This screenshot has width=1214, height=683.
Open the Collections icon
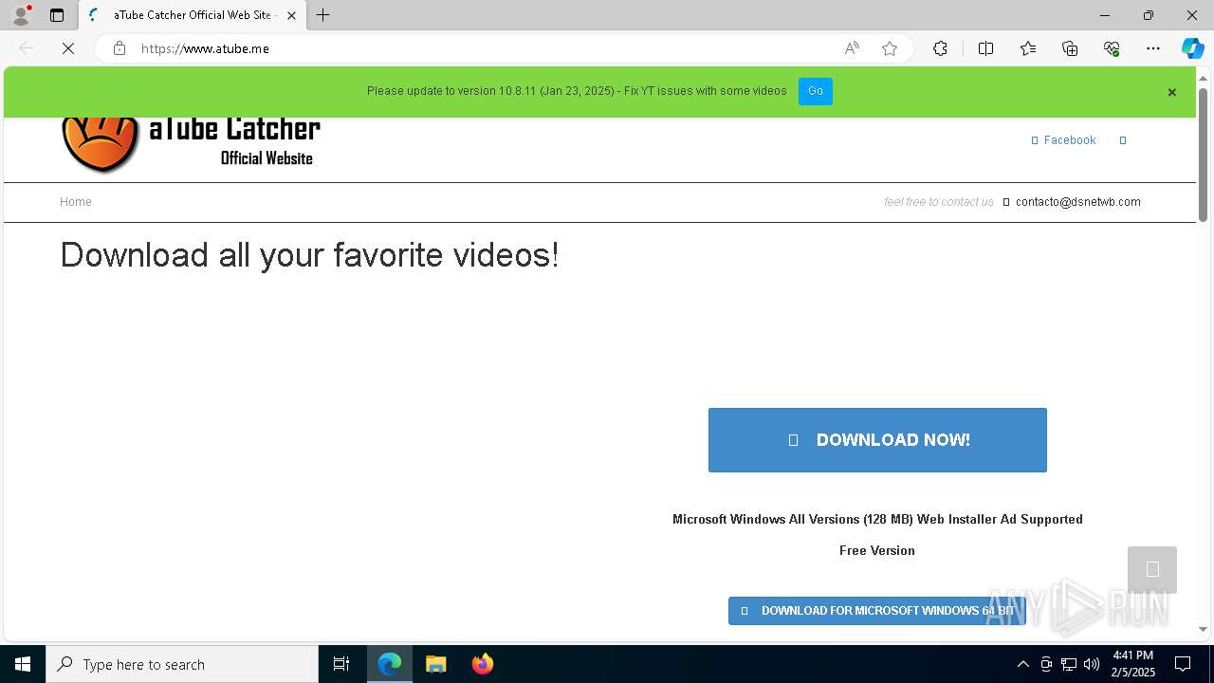[x=1070, y=48]
